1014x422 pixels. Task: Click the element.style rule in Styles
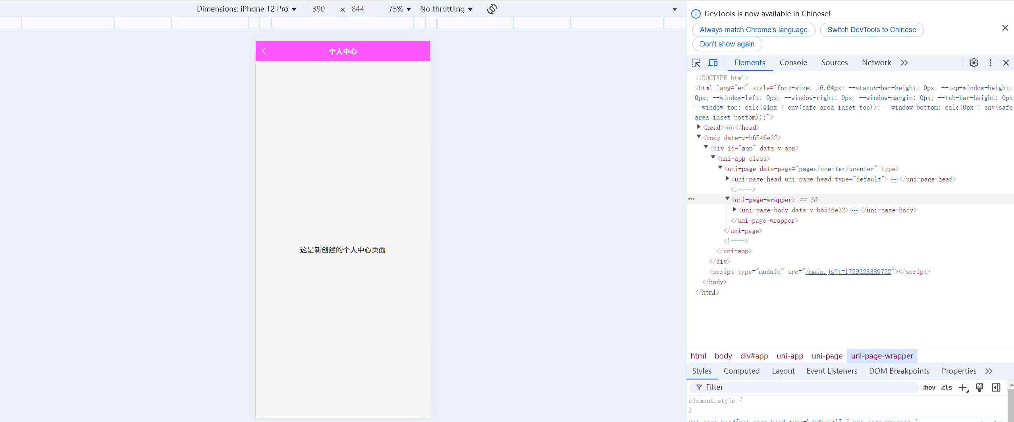715,401
